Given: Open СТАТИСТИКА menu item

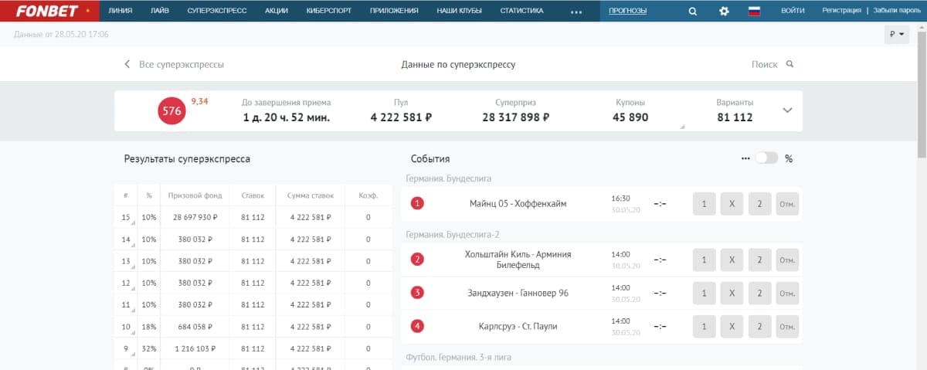Looking at the screenshot, I should (521, 11).
